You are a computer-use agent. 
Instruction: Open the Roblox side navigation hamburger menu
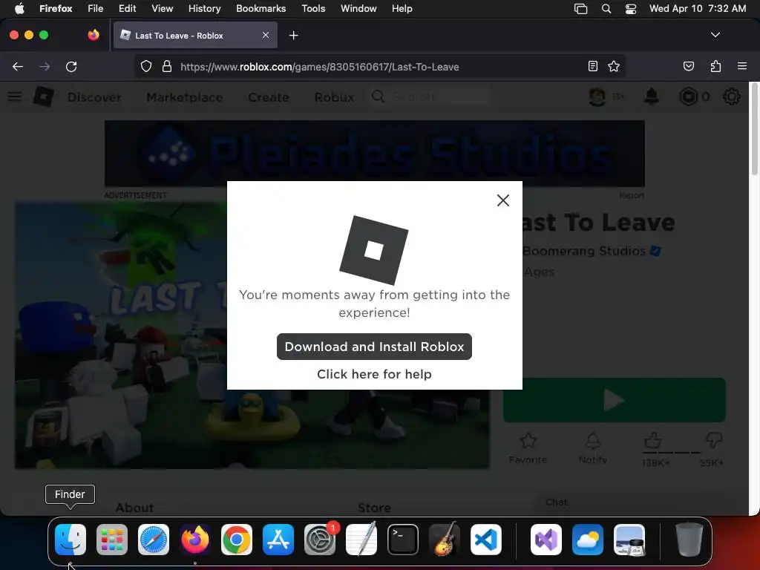pyautogui.click(x=15, y=96)
